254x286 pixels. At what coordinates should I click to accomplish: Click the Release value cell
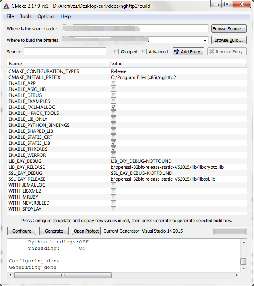pos(119,71)
